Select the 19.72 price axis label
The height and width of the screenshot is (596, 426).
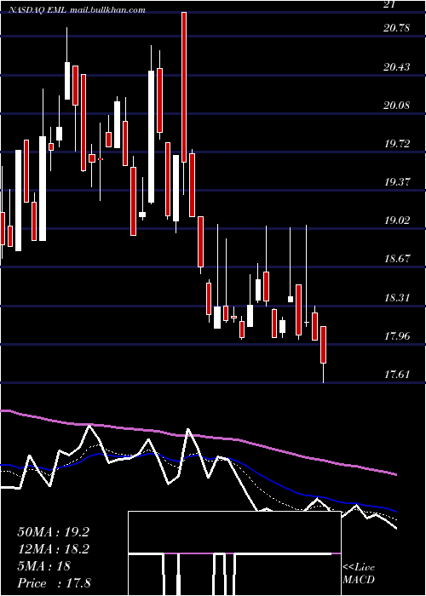[397, 144]
